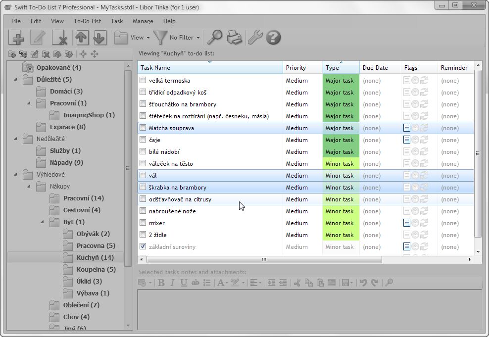Viewport: 489px width, 337px height.
Task: Sort by the Priority column header
Action: point(296,68)
